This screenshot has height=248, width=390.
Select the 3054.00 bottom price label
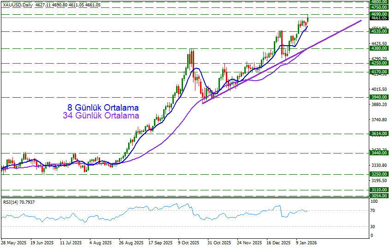click(x=378, y=196)
